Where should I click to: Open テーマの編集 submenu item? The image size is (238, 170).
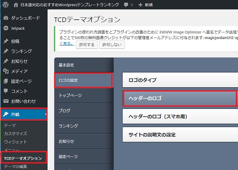pos(16,167)
